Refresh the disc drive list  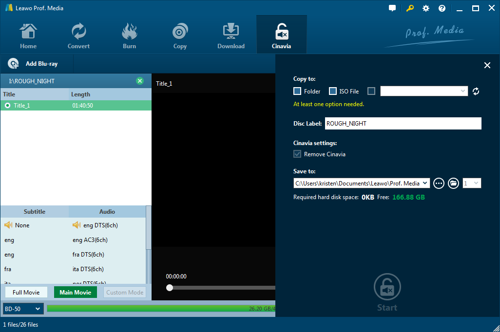tap(476, 92)
